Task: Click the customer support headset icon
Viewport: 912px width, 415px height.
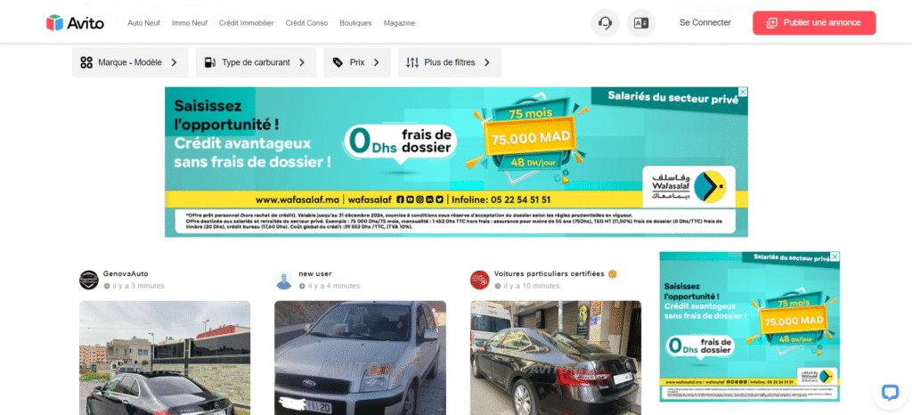Action: (605, 23)
